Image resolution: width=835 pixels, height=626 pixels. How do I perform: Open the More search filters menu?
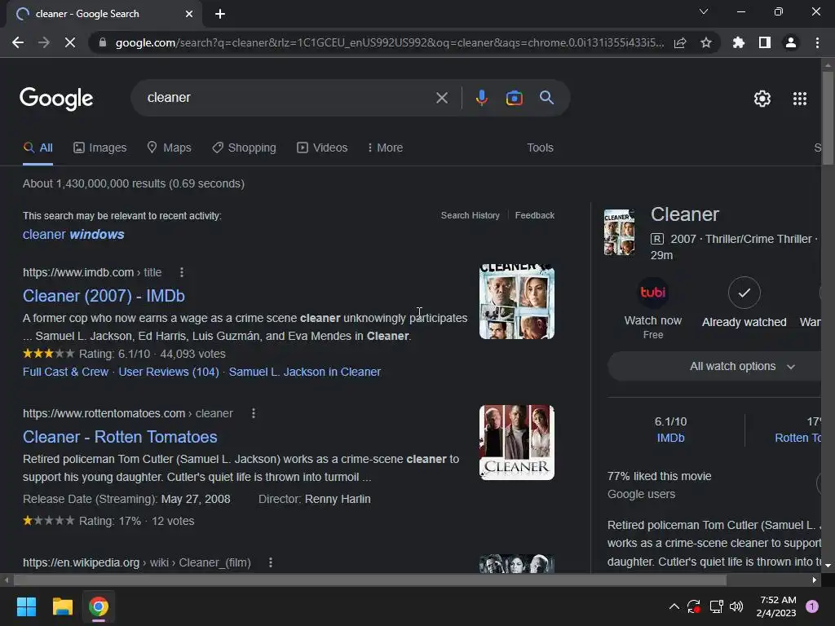[385, 148]
